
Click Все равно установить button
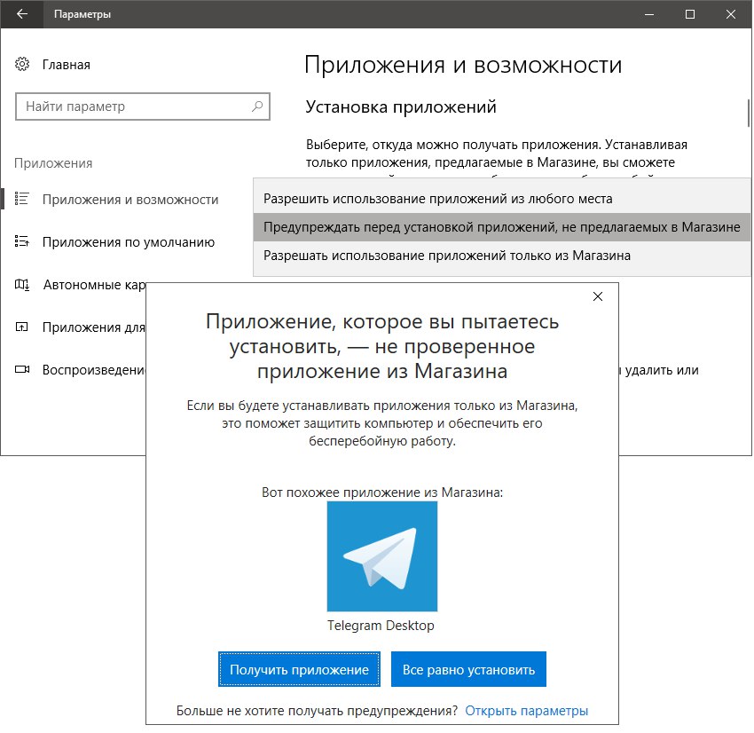click(469, 669)
